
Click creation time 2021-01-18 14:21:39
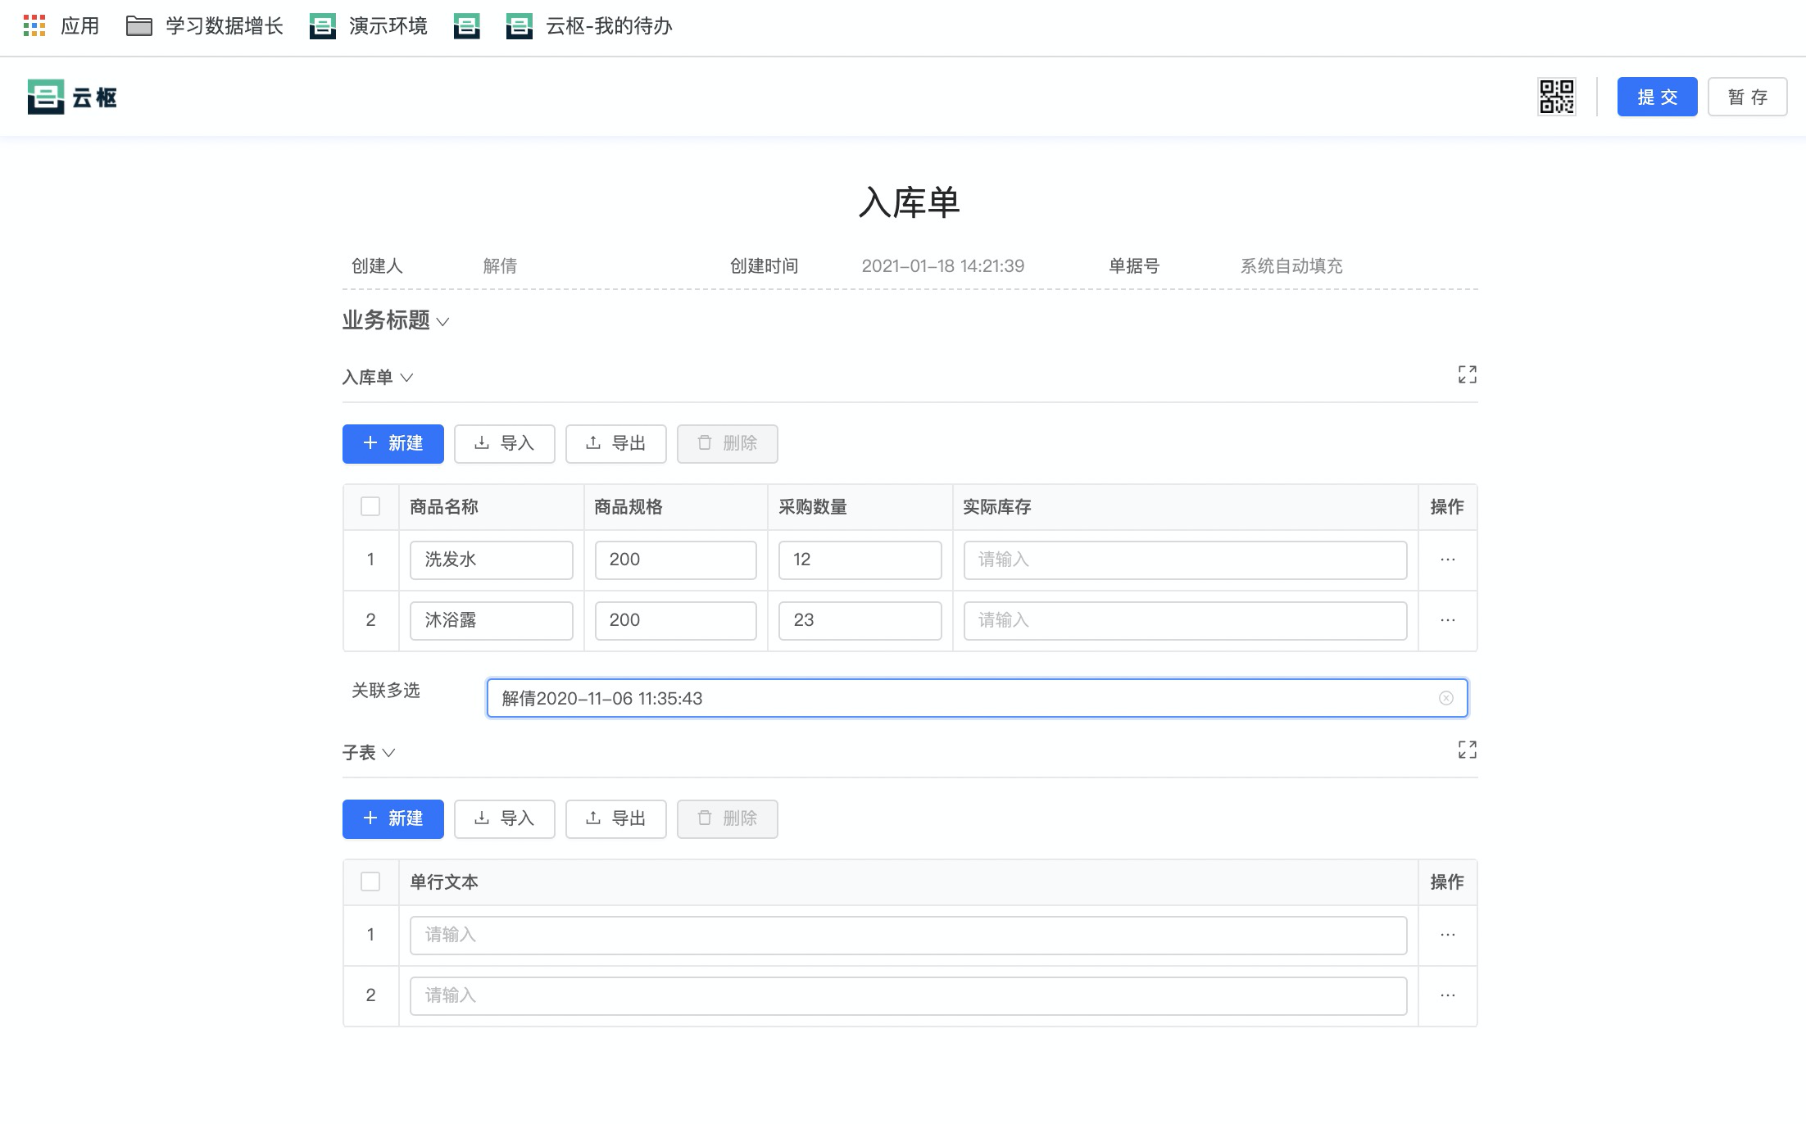[x=943, y=265]
